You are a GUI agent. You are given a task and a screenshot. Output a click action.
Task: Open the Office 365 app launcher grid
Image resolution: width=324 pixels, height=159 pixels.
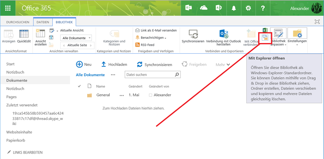pyautogui.click(x=8, y=8)
